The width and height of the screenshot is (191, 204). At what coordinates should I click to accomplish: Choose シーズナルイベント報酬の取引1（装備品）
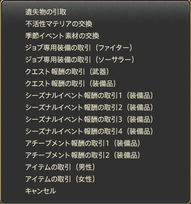click(90, 96)
